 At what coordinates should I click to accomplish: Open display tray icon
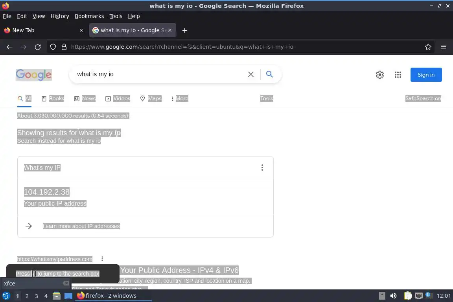[x=419, y=296]
